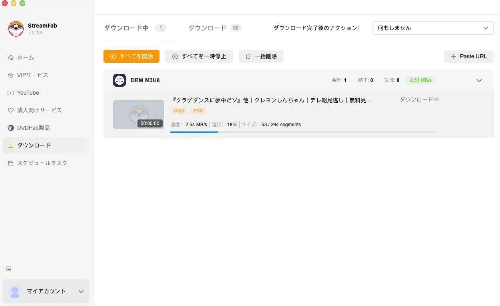Image resolution: width=500 pixels, height=306 pixels.
Task: Click the 00:00:00 duration badge
Action: pos(150,123)
